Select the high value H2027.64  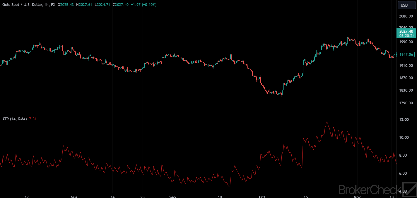[84, 5]
